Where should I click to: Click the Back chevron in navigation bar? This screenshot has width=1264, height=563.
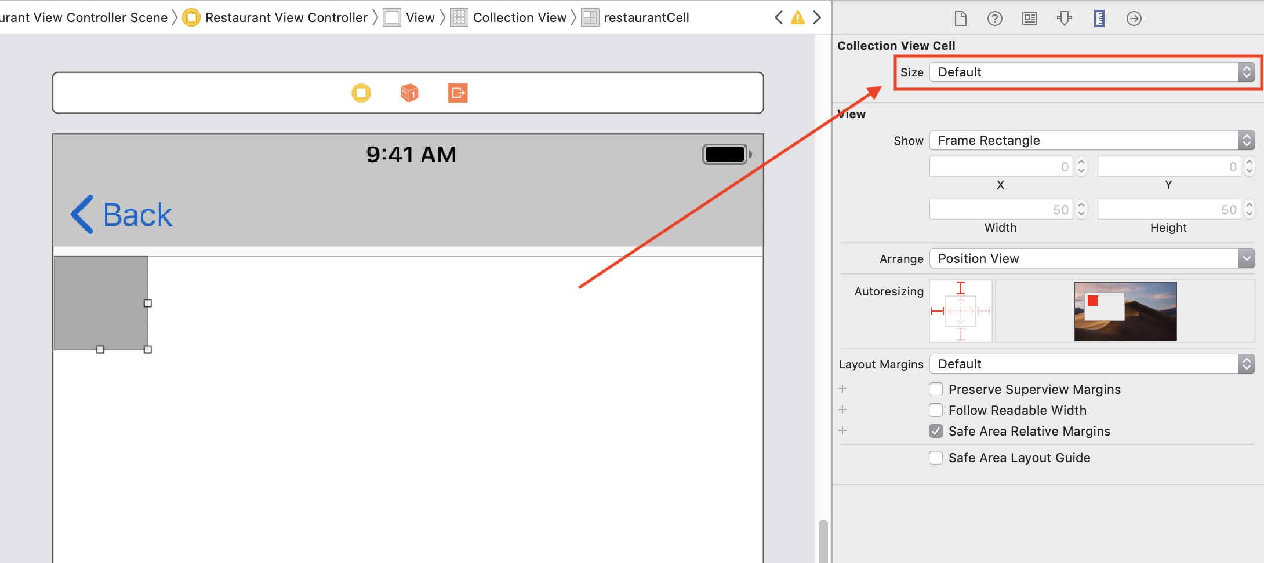82,214
